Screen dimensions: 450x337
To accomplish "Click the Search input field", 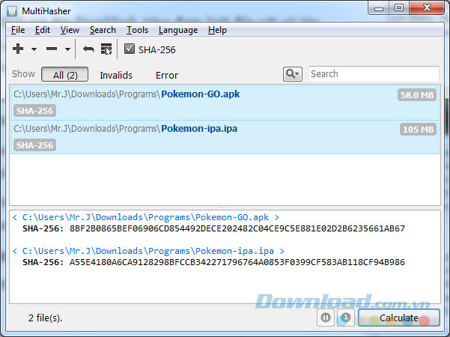I will [374, 74].
